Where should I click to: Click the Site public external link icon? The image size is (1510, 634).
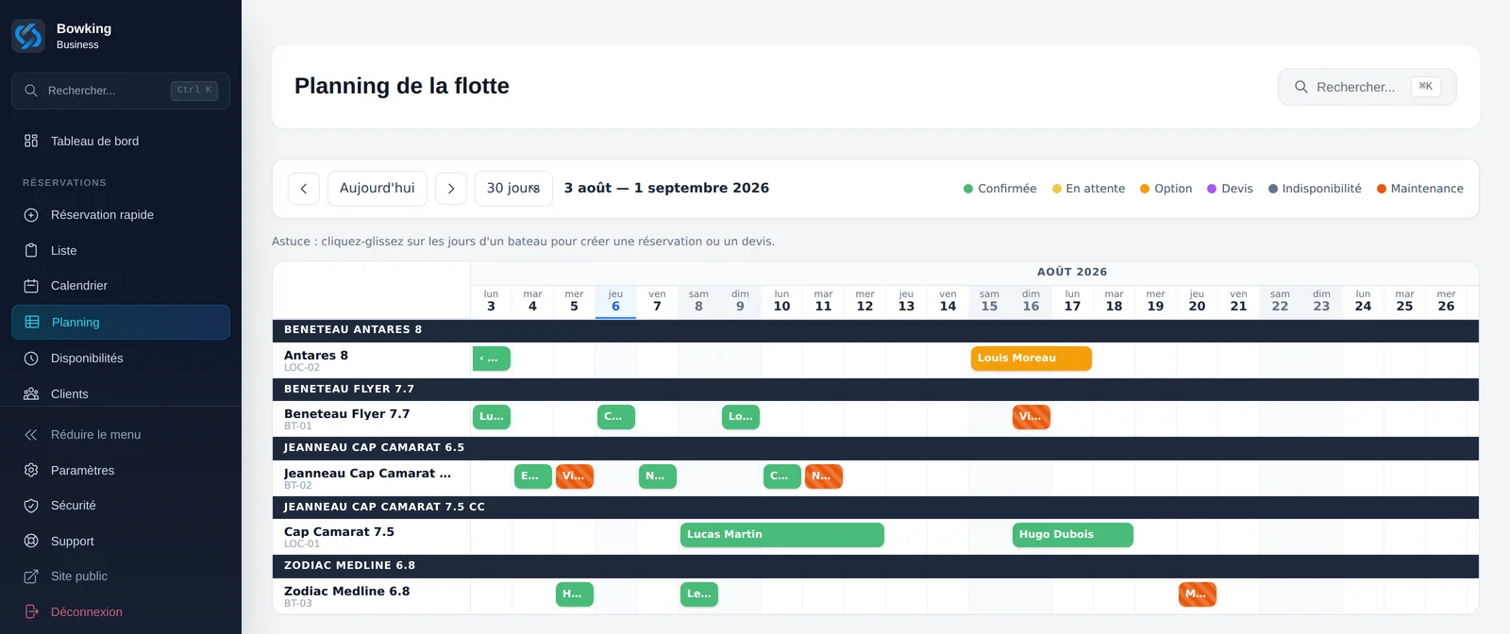pyautogui.click(x=31, y=576)
